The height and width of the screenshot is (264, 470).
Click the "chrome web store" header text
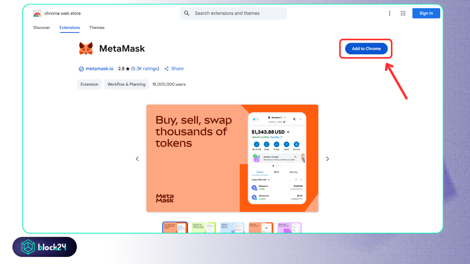pos(62,13)
